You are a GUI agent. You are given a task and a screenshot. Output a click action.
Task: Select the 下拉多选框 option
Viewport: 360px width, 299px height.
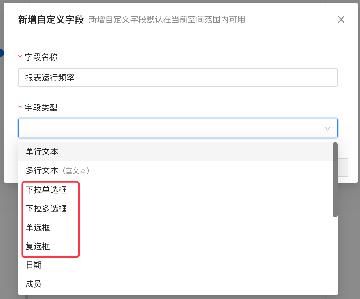(46, 209)
